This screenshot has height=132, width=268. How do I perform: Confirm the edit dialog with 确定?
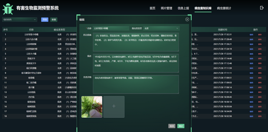[181, 126]
